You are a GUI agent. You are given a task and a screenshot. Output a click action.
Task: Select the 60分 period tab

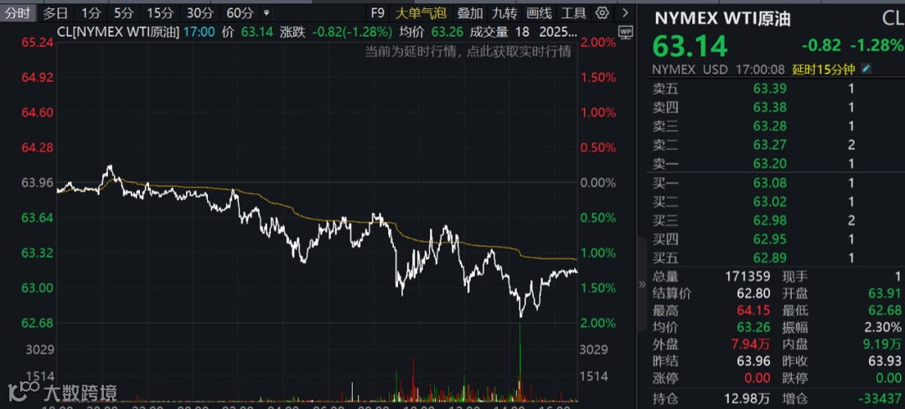point(240,13)
